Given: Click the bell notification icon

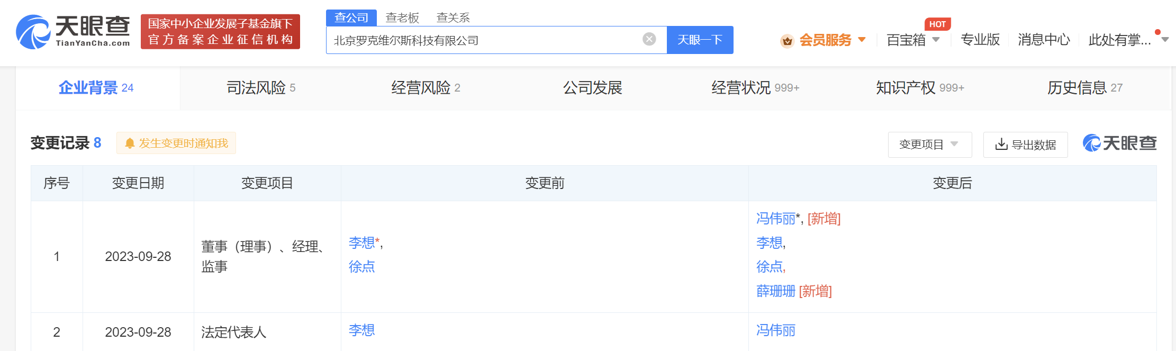Looking at the screenshot, I should tap(130, 143).
